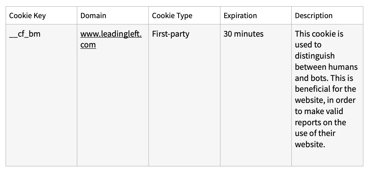The image size is (371, 173).
Task: Click 'This cookie is' opening line
Action: pos(319,34)
